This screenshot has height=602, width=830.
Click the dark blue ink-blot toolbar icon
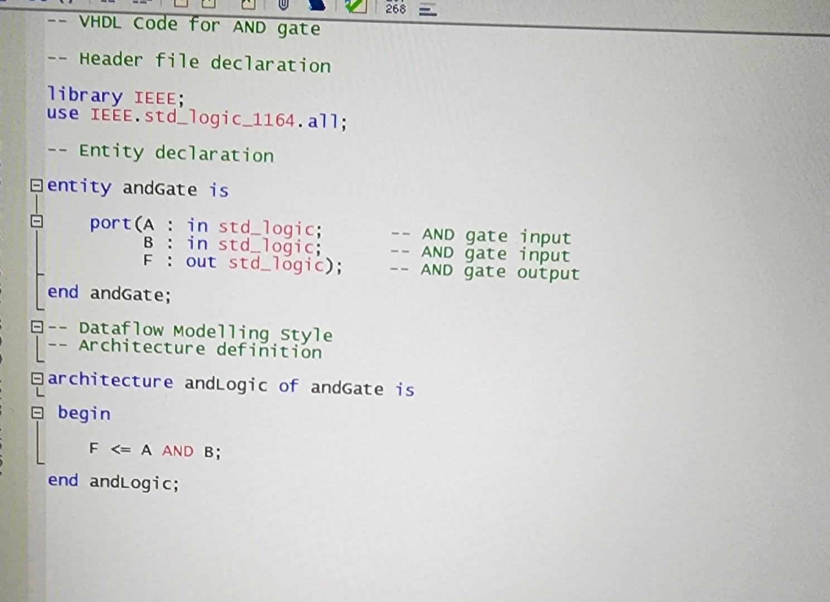point(316,6)
